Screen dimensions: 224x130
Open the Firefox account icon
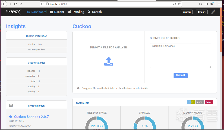(x=212, y=4)
